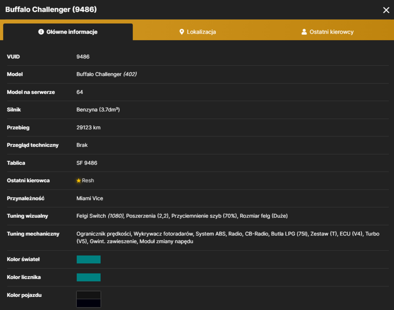Viewport: 394px width, 310px height.
Task: Click the person icon beside Ostatni kierowcy
Action: (x=304, y=32)
